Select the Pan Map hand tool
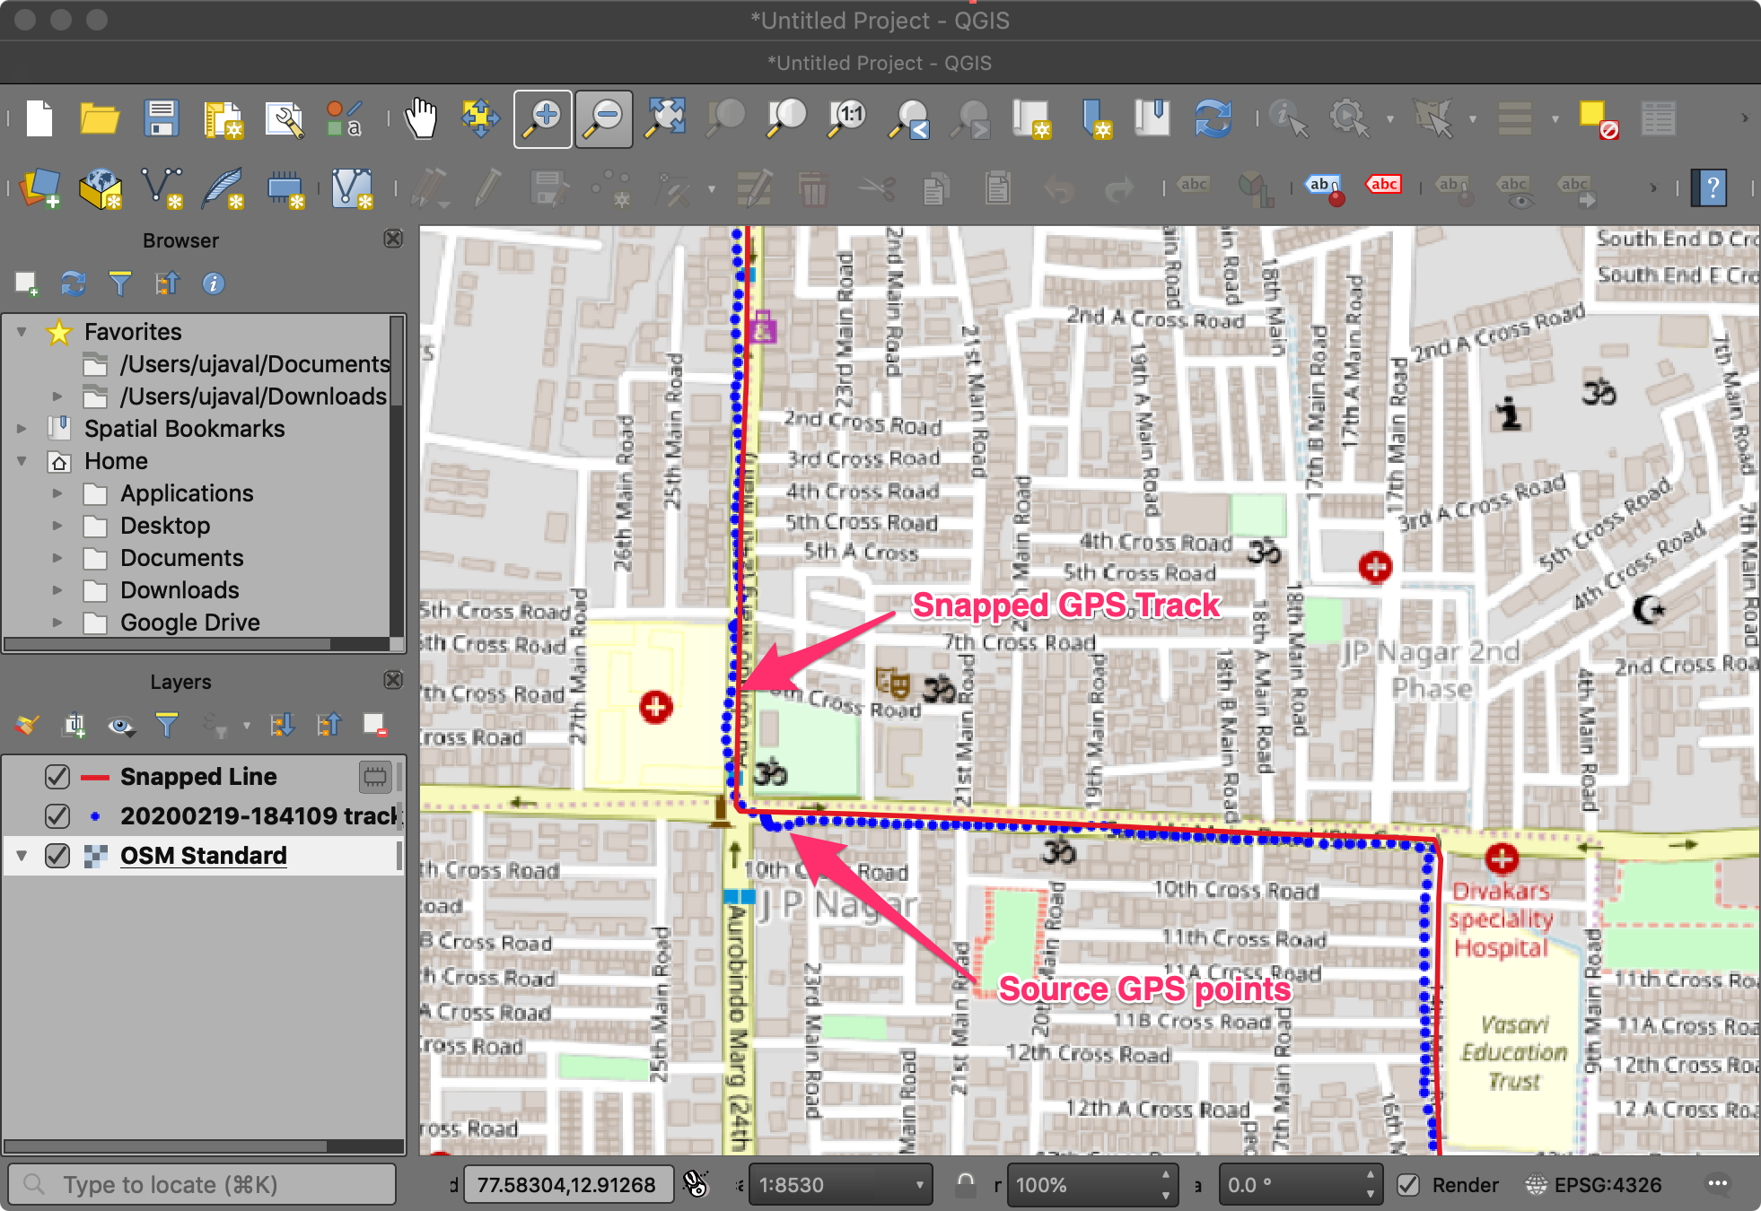This screenshot has width=1761, height=1211. tap(420, 118)
